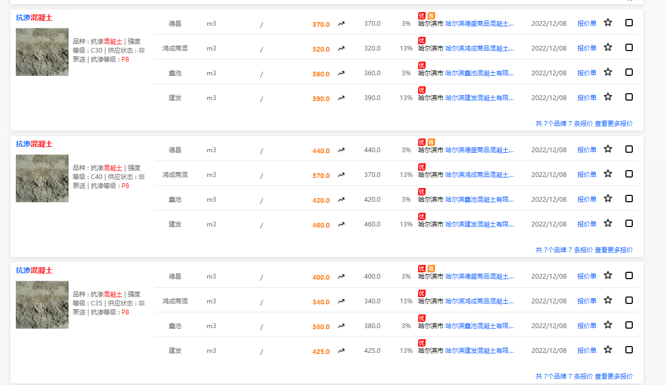Open price trend for 鑫池 360.0
666x385 pixels.
[341, 73]
